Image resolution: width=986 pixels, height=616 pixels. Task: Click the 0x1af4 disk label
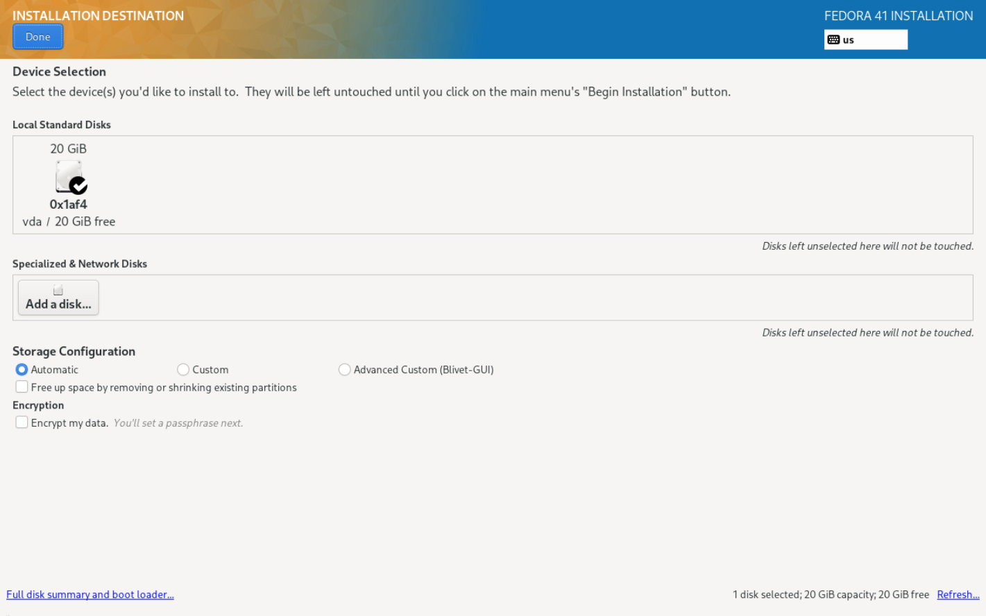pyautogui.click(x=68, y=204)
